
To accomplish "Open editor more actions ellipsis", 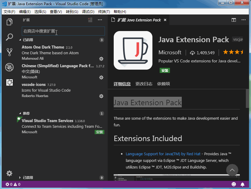I will (243, 20).
